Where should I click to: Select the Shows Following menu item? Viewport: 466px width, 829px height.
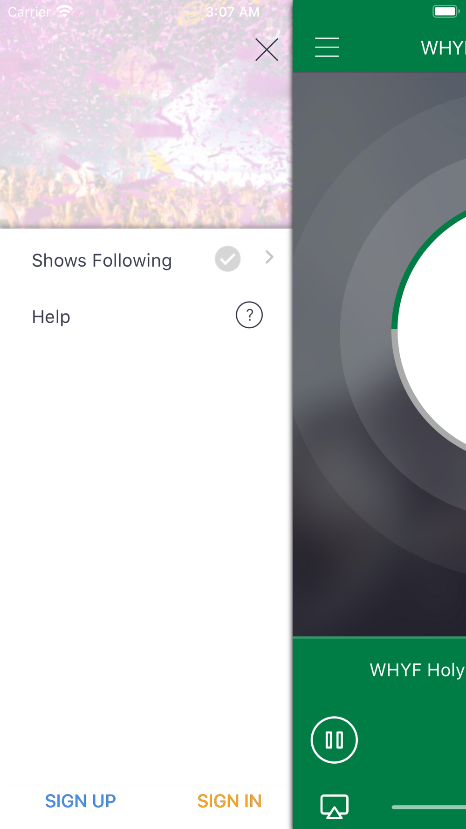coord(146,260)
